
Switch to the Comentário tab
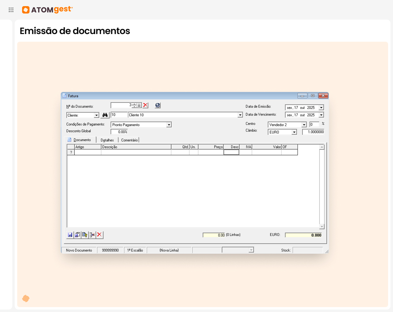pos(129,140)
